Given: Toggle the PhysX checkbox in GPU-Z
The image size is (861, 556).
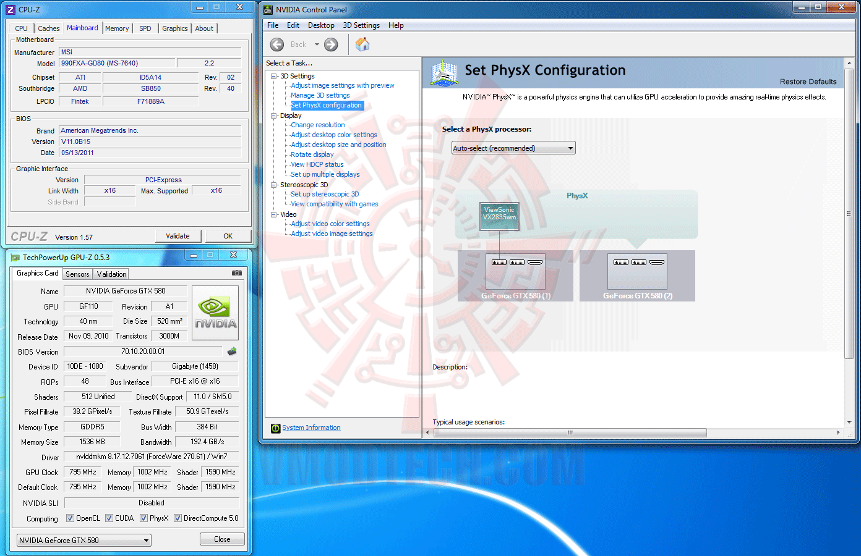Looking at the screenshot, I should [x=143, y=518].
